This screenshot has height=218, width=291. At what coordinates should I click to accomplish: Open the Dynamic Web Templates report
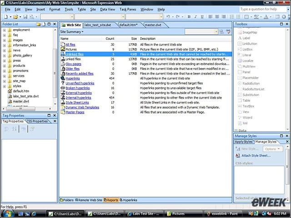pos(82,107)
